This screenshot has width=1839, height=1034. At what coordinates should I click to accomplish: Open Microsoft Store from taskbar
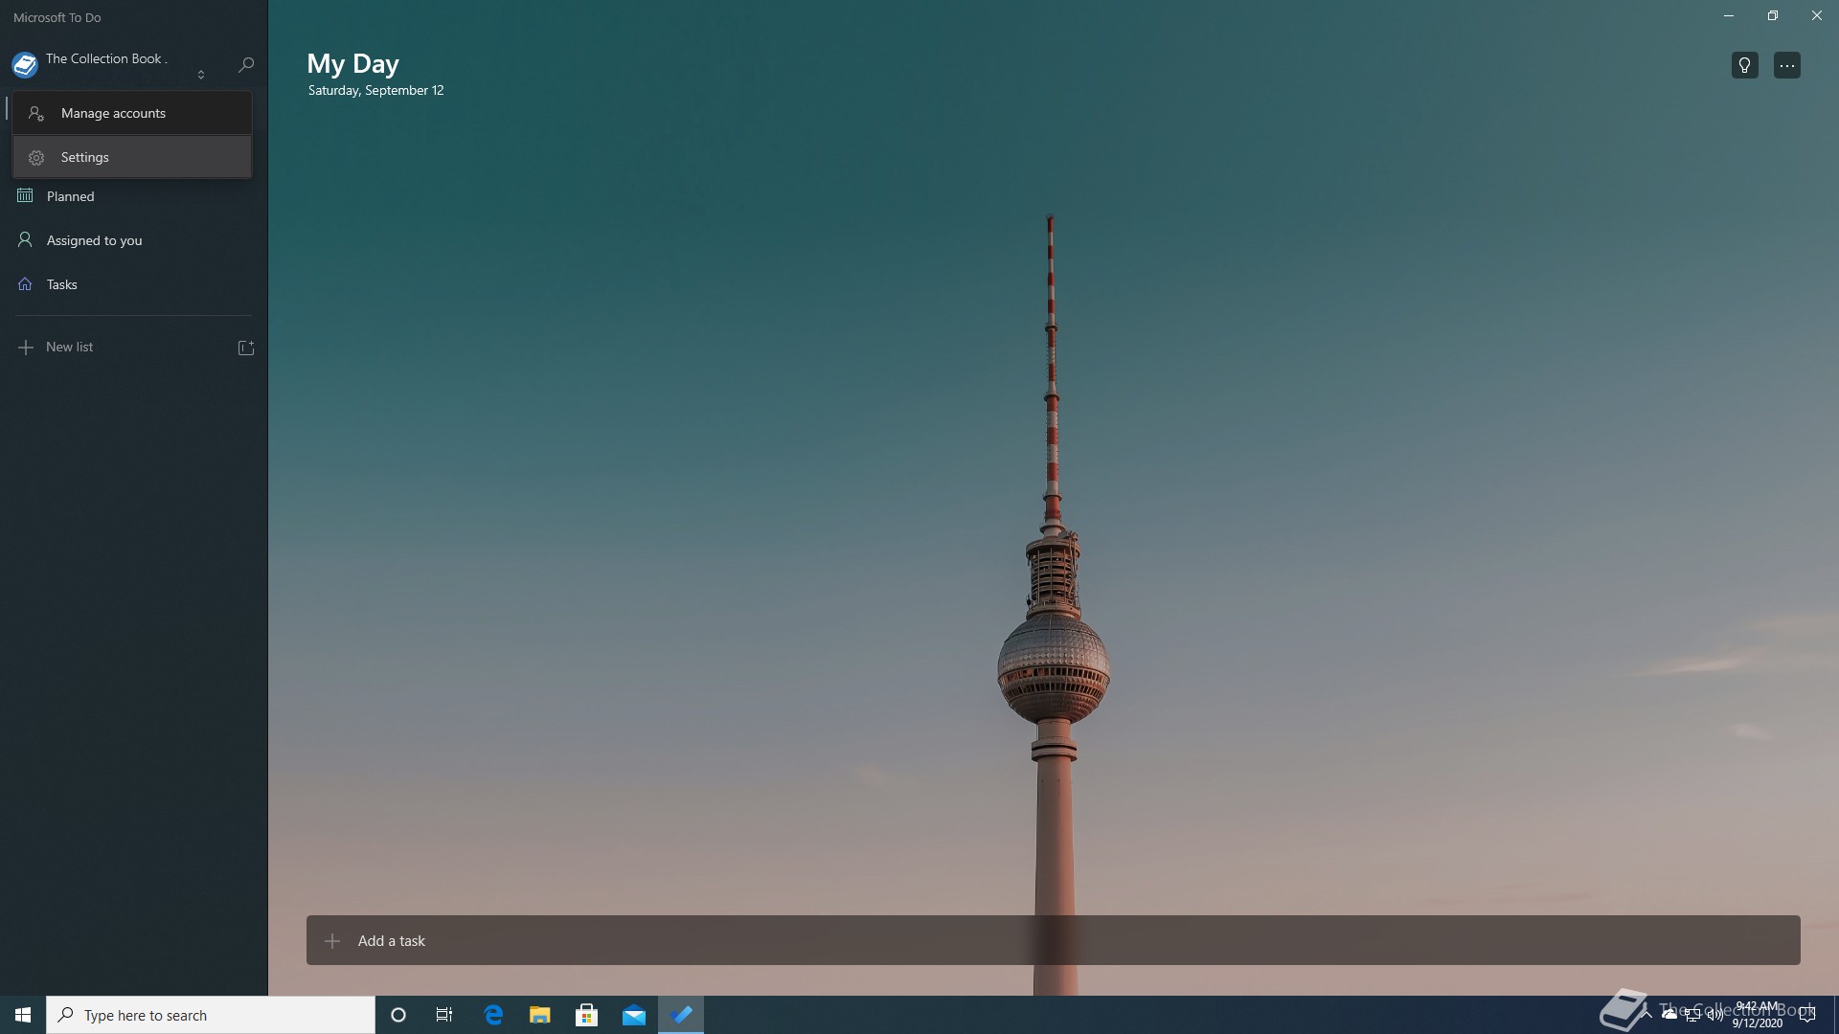pos(587,1015)
